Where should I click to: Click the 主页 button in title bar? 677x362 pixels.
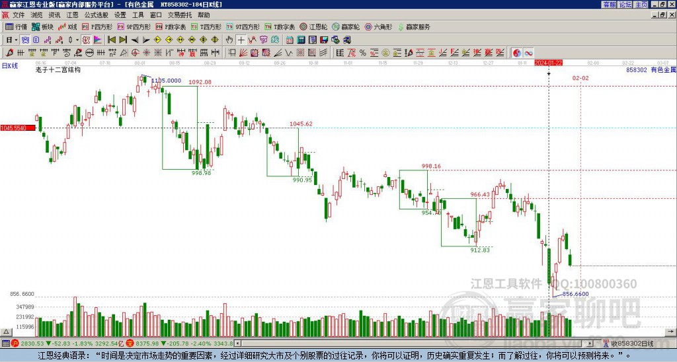[x=641, y=5]
